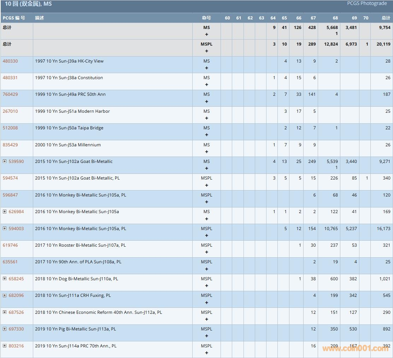Image resolution: width=393 pixels, height=358 pixels.
Task: Click the expand box beside 594003
Action: click(5, 228)
